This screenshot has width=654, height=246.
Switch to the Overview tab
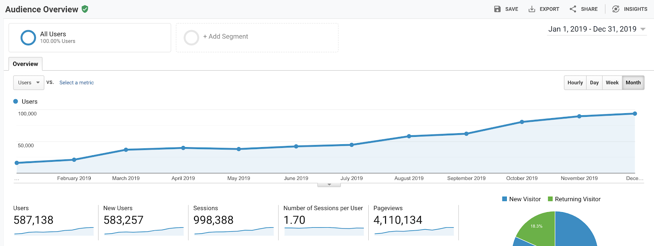pyautogui.click(x=25, y=64)
